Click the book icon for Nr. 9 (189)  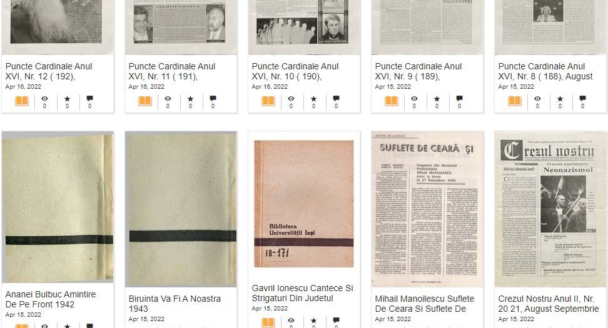(x=392, y=101)
